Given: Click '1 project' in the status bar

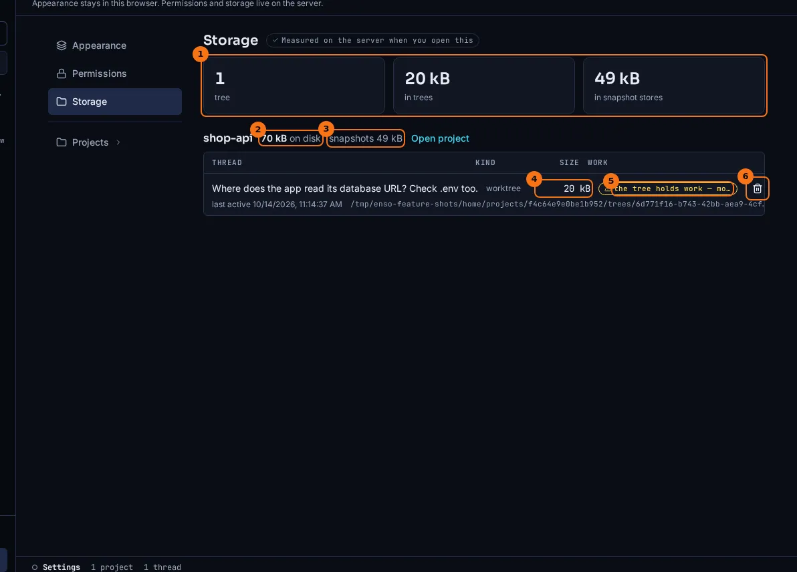Looking at the screenshot, I should click(x=112, y=567).
